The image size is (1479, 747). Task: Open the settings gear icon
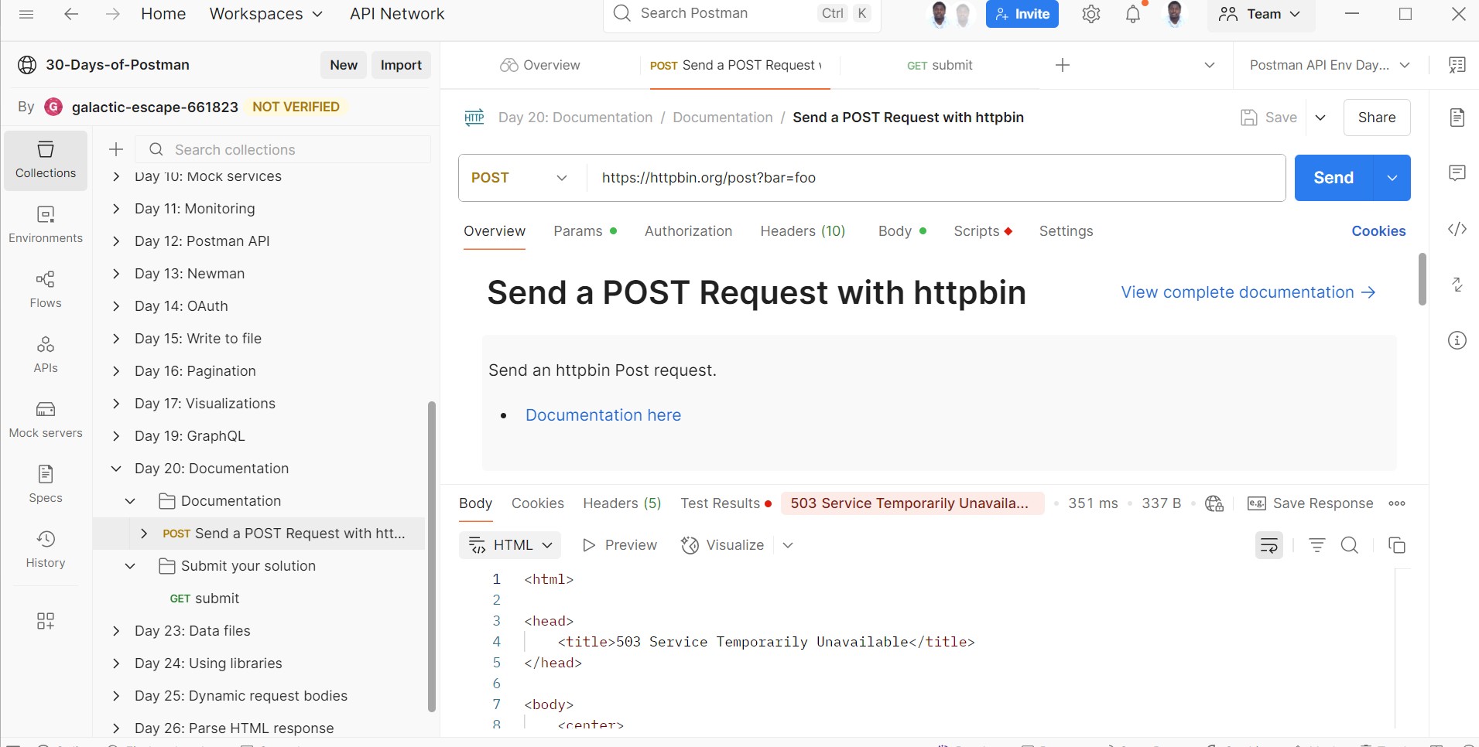tap(1091, 14)
